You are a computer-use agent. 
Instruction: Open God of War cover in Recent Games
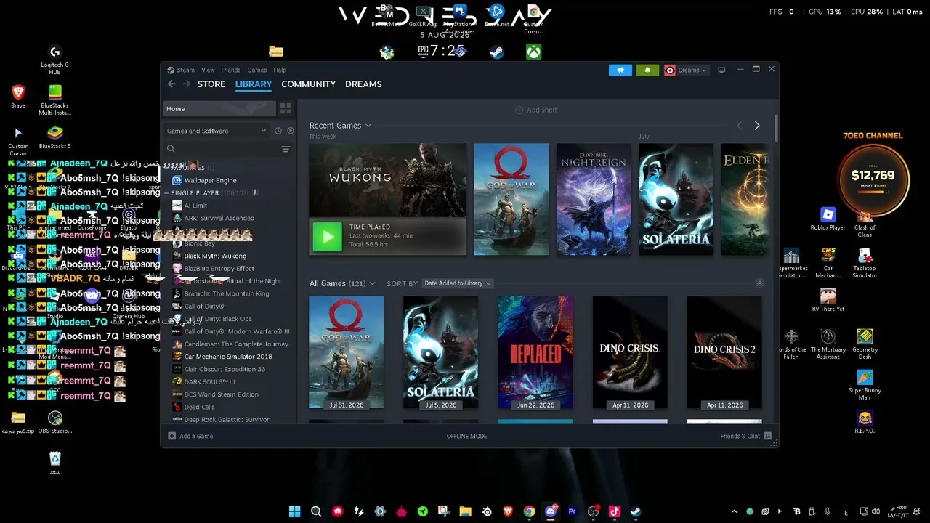pyautogui.click(x=511, y=199)
